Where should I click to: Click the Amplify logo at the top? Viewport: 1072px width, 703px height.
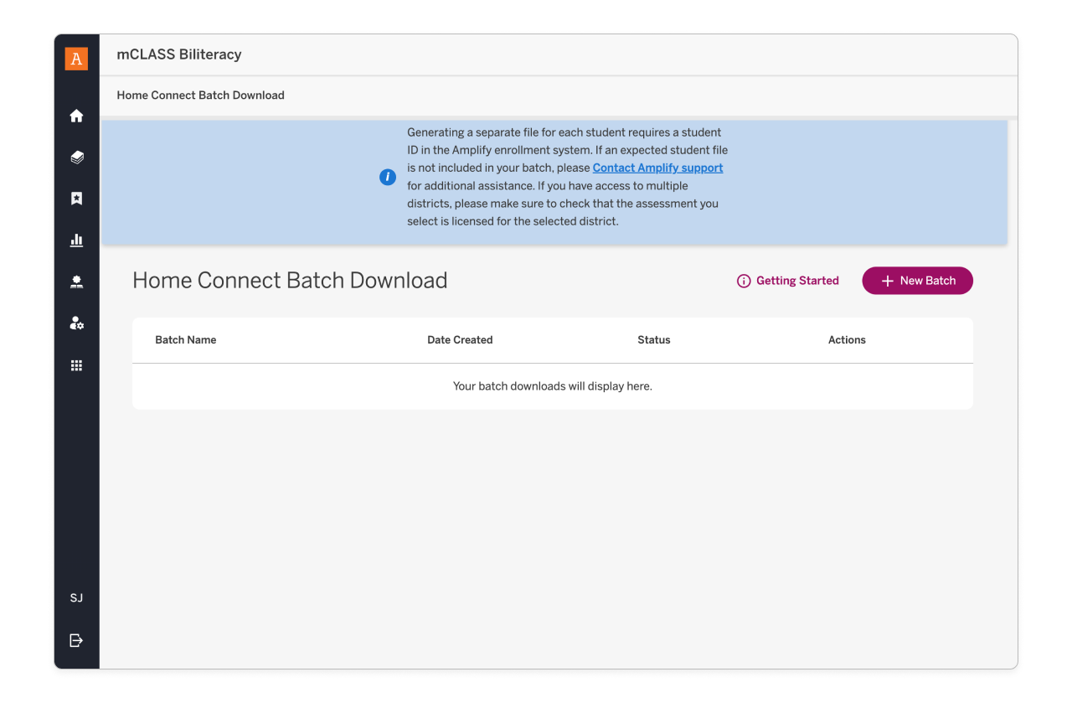tap(76, 59)
